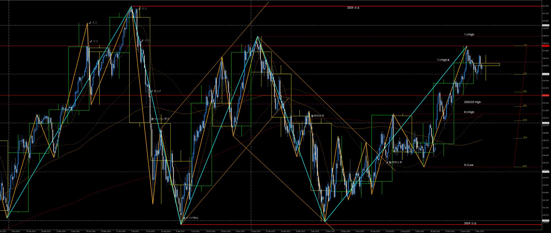Select the 2024 安値 text label
This screenshot has height=233, width=551.
pyautogui.click(x=470, y=223)
